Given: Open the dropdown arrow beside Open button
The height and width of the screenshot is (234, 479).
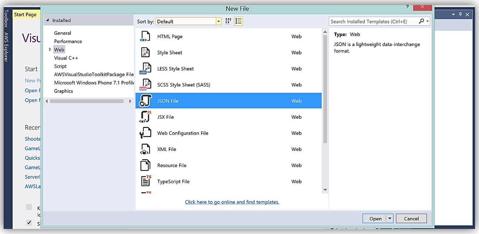Looking at the screenshot, I should pos(390,218).
